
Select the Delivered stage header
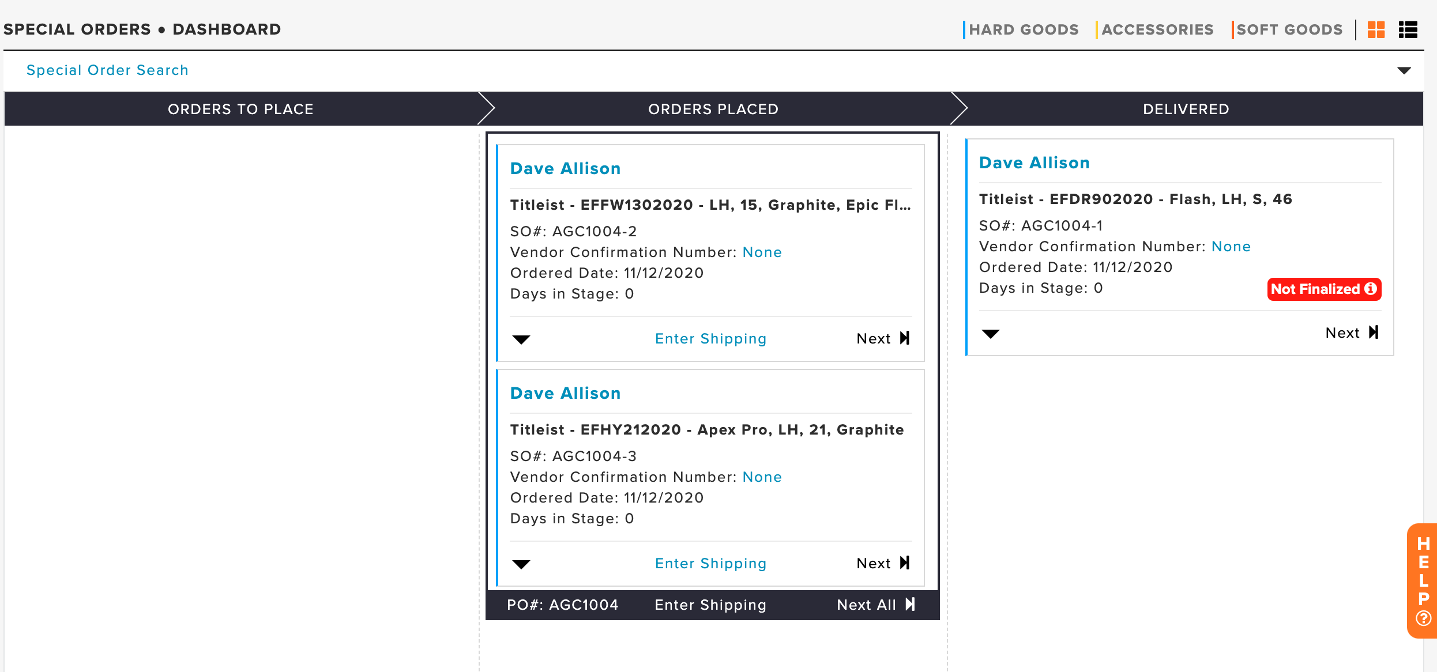pyautogui.click(x=1187, y=109)
